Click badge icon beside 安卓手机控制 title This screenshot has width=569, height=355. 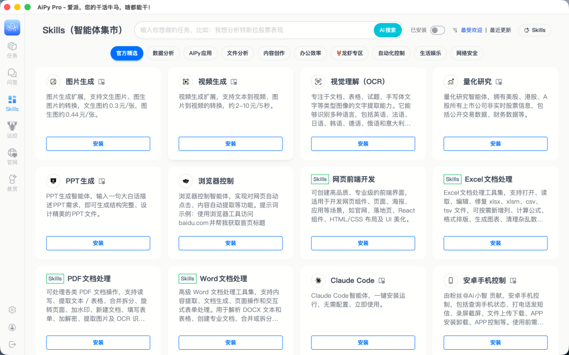513,281
